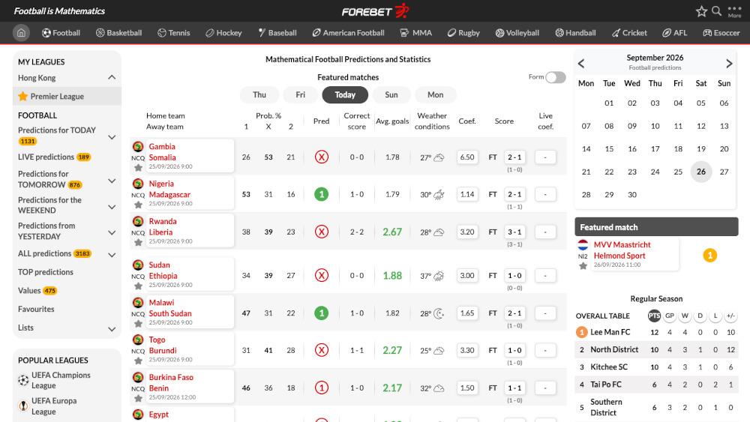Open the More menu dots
This screenshot has height=422, width=750.
coord(734,11)
